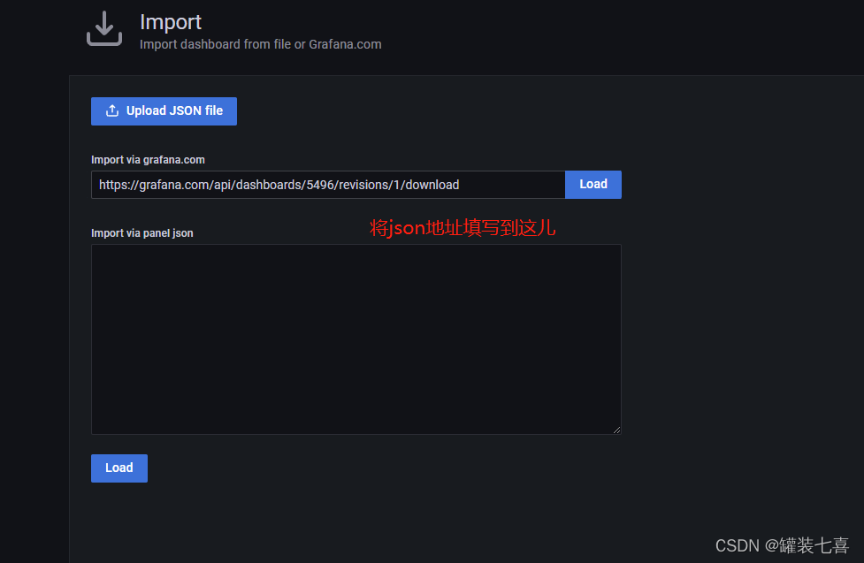Viewport: 864px width, 563px height.
Task: Click the upload arrow icon in Upload button
Action: (112, 110)
